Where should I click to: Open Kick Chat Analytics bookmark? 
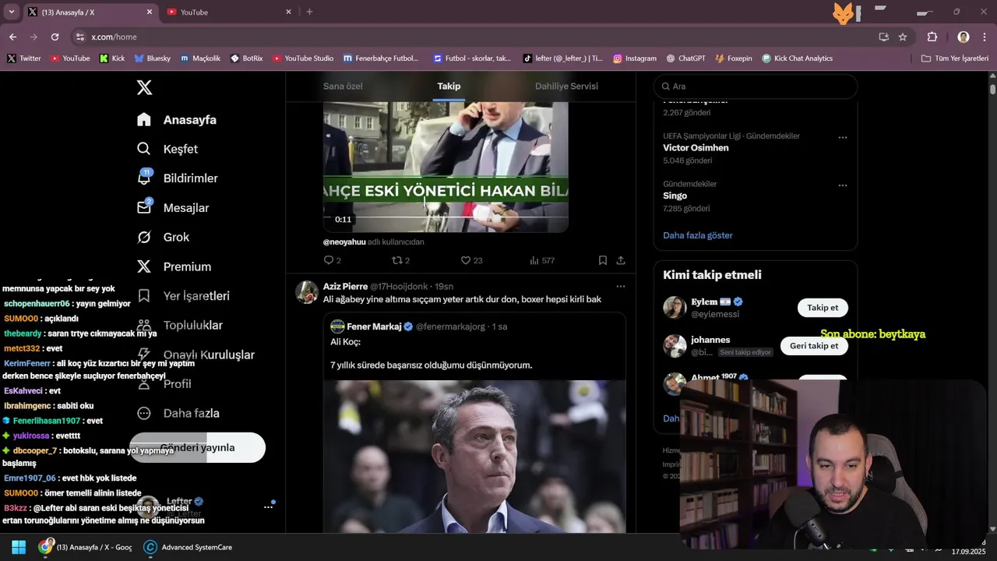798,58
